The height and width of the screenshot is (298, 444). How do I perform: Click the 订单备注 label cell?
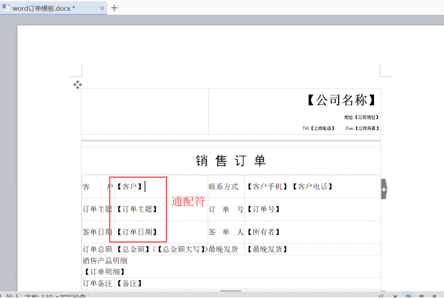pos(98,283)
